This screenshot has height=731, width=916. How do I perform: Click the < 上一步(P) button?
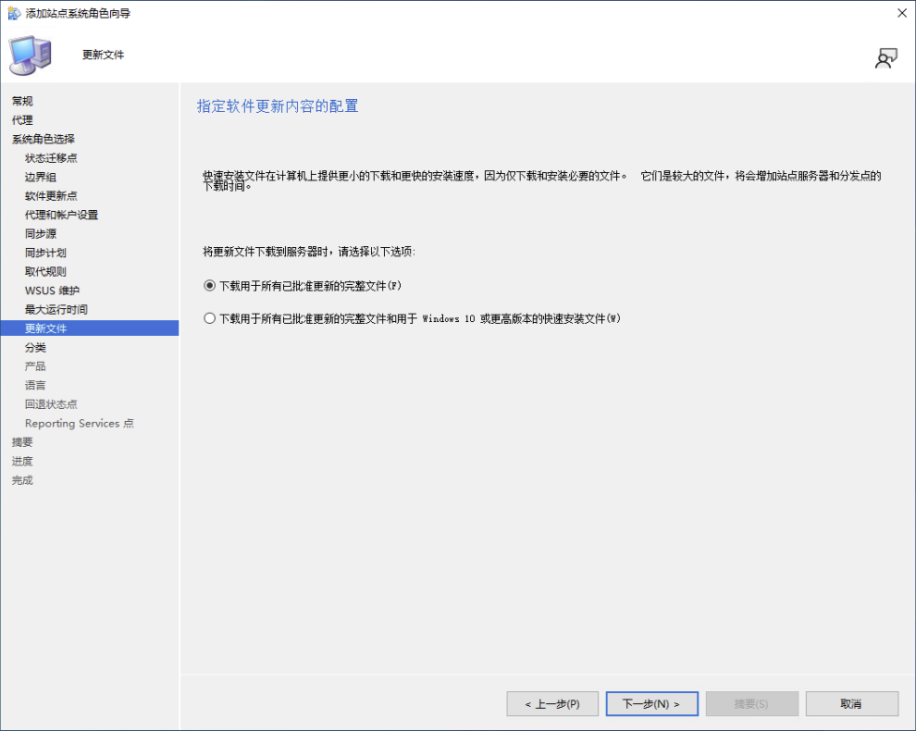tap(552, 703)
